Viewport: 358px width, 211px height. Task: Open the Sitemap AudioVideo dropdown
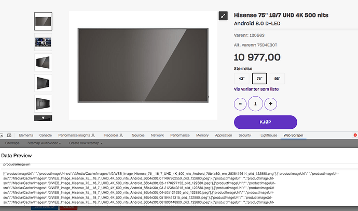pyautogui.click(x=44, y=143)
